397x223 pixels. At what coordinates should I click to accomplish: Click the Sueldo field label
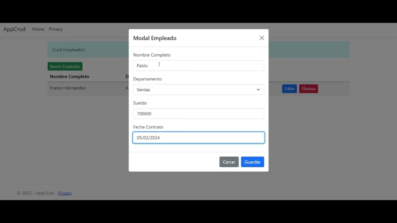coord(140,103)
